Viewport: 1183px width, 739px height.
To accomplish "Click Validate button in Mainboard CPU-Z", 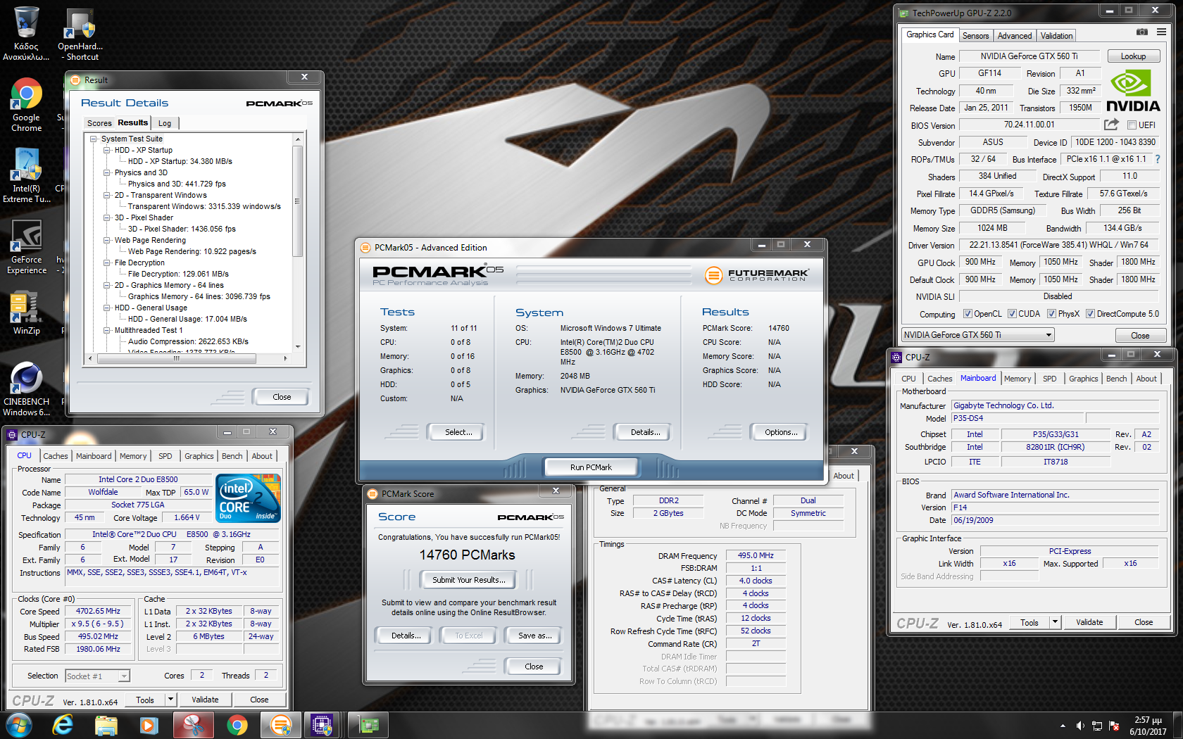I will click(1089, 622).
